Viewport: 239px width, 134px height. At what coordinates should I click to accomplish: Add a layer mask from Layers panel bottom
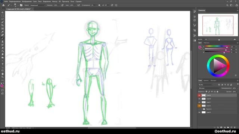pyautogui.click(x=221, y=127)
